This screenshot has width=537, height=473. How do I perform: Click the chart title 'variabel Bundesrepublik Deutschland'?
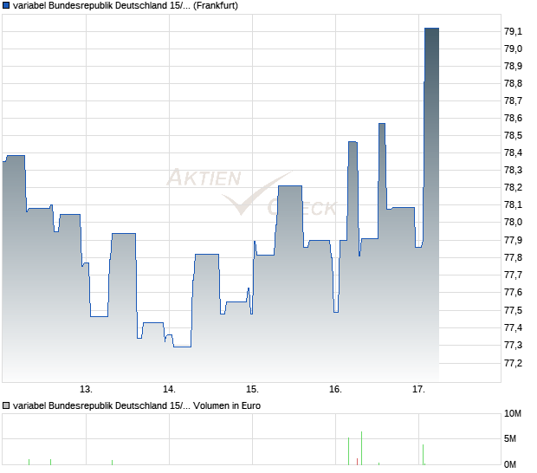pos(92,6)
